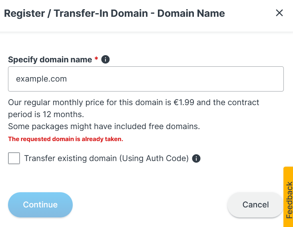Focus the domain name input field
Image resolution: width=293 pixels, height=227 pixels.
(x=146, y=79)
